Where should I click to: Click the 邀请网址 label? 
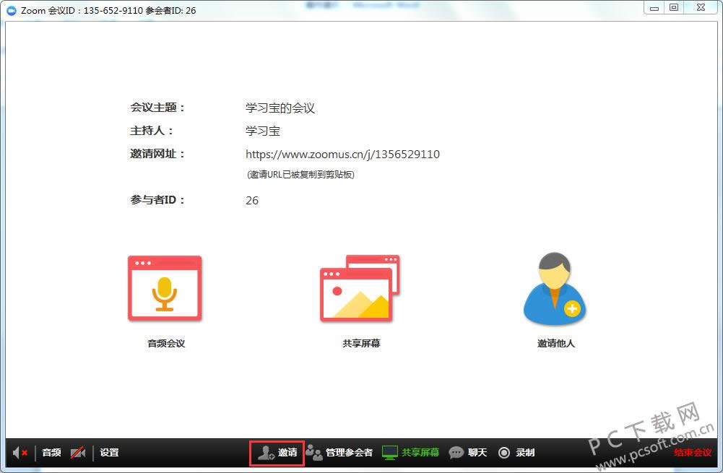(x=157, y=154)
